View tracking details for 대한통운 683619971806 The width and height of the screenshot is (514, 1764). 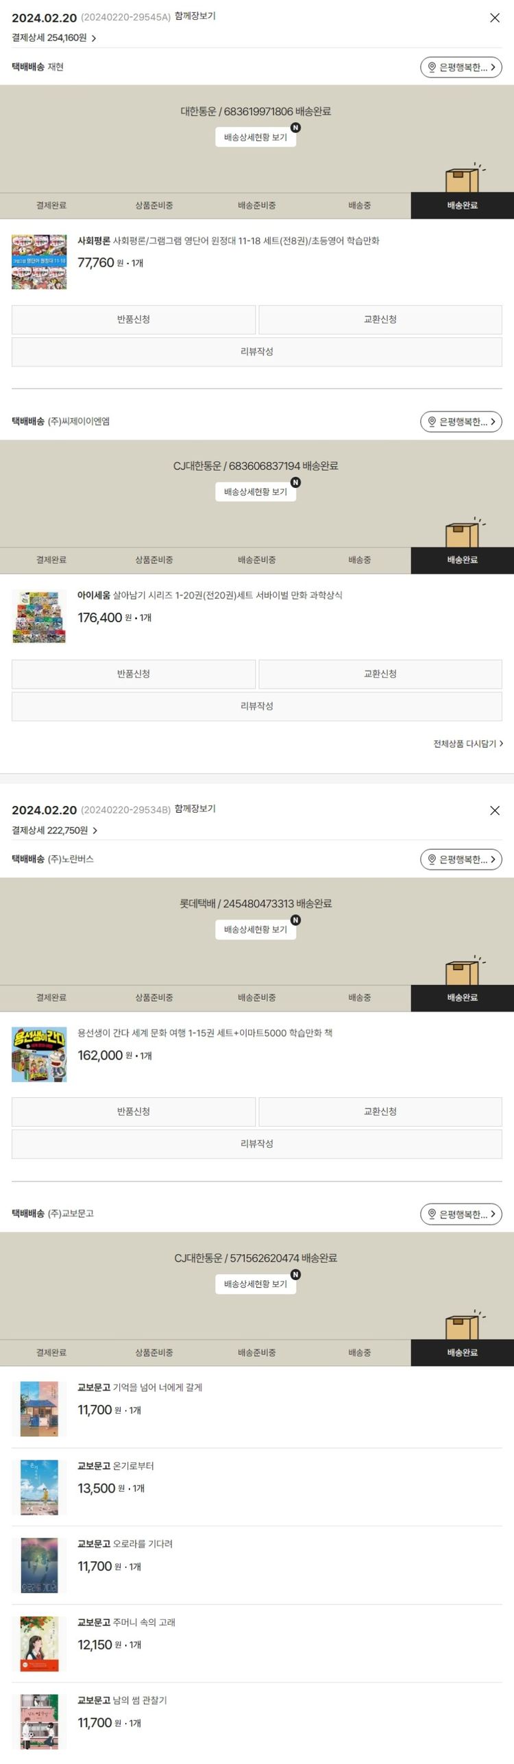256,137
